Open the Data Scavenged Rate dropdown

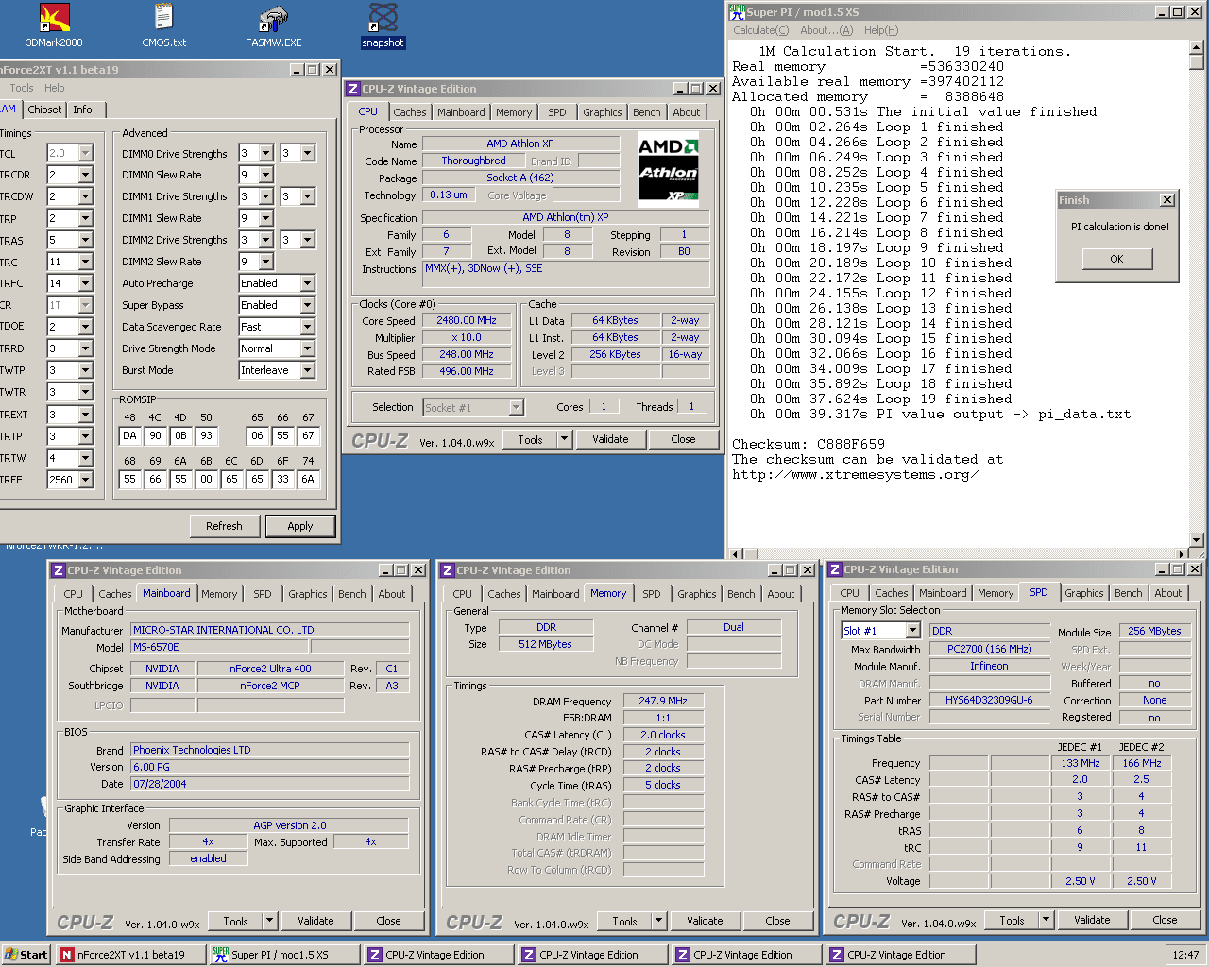click(307, 327)
